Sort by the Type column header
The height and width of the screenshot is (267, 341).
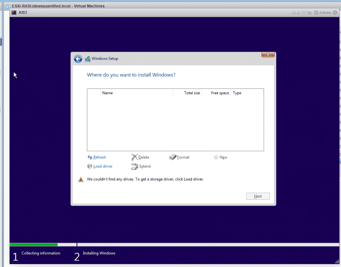pyautogui.click(x=247, y=93)
